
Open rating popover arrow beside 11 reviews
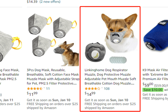coord(44,88)
